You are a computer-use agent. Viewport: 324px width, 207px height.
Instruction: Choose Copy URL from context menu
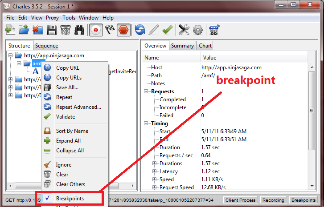click(74, 68)
